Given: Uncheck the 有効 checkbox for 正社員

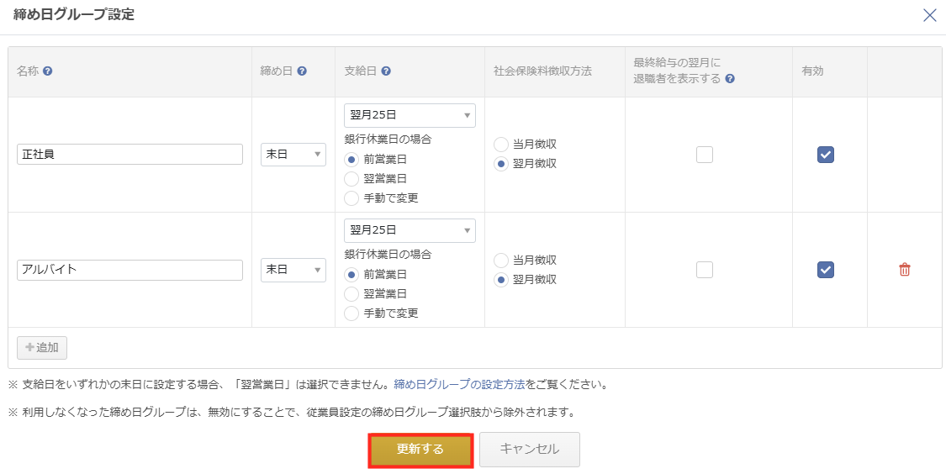Looking at the screenshot, I should click(x=826, y=155).
